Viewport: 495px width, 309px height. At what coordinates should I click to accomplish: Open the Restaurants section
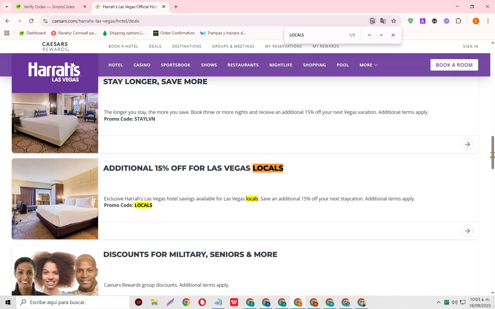click(x=243, y=65)
